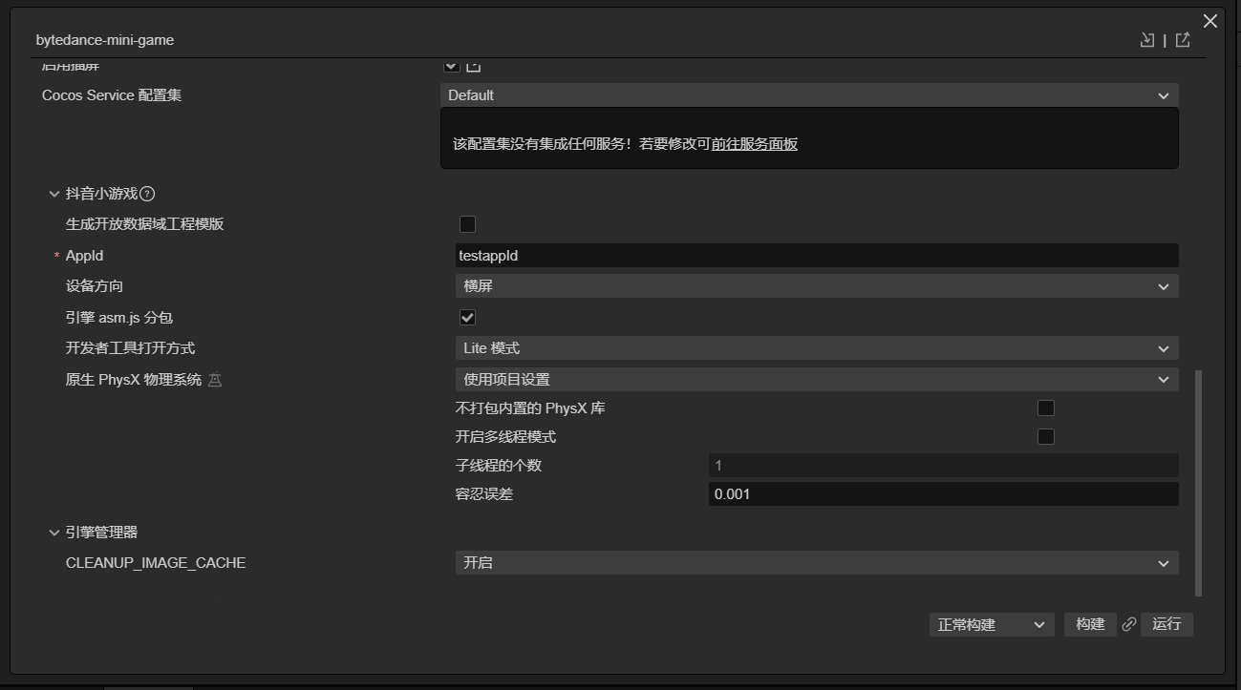This screenshot has width=1241, height=690.
Task: Open the CLEANUP_IMAGE_CACHE dropdown showing 开启
Action: 817,563
